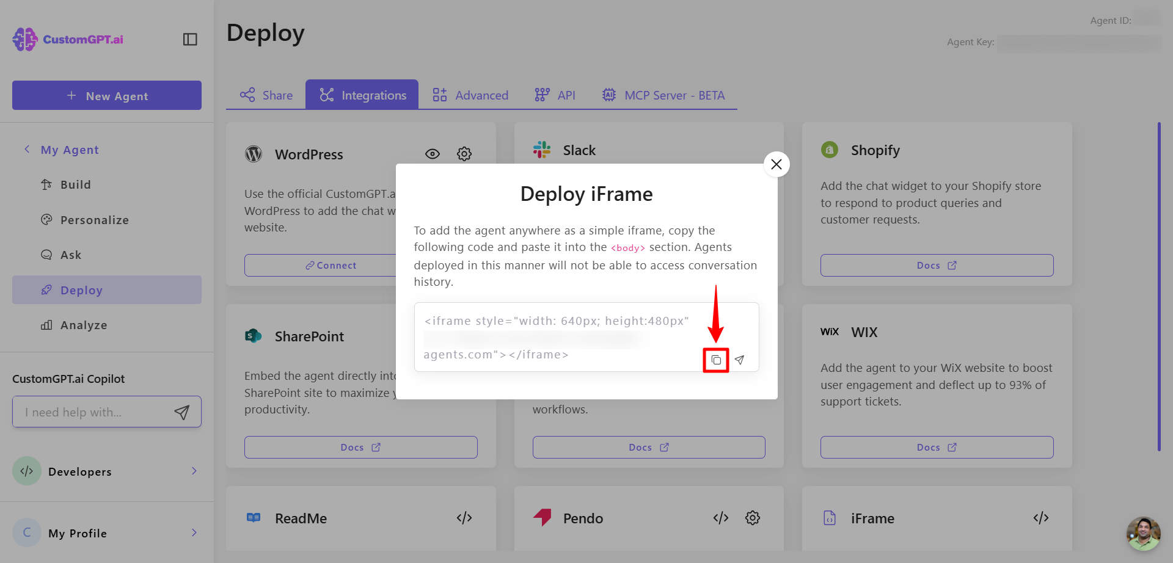The height and width of the screenshot is (563, 1173).
Task: Click the Pendo logo icon
Action: 542,517
